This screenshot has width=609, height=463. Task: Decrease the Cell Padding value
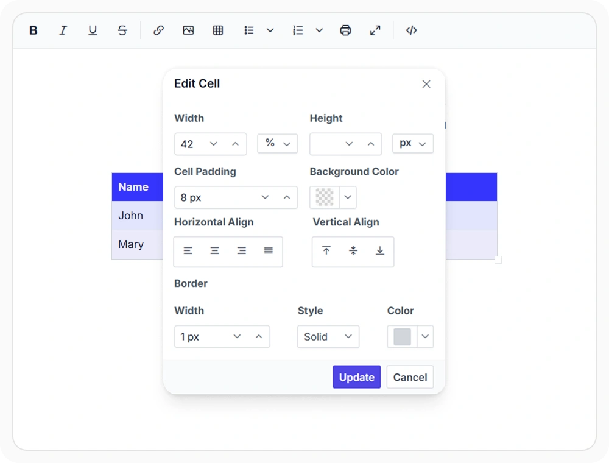[265, 197]
